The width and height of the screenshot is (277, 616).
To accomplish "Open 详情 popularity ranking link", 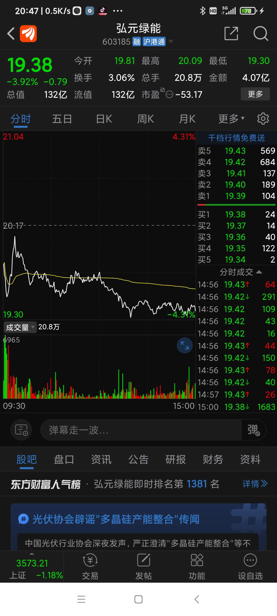I will tap(255, 484).
